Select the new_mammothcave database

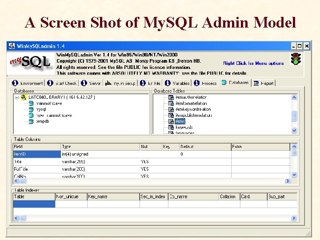[x=54, y=115]
